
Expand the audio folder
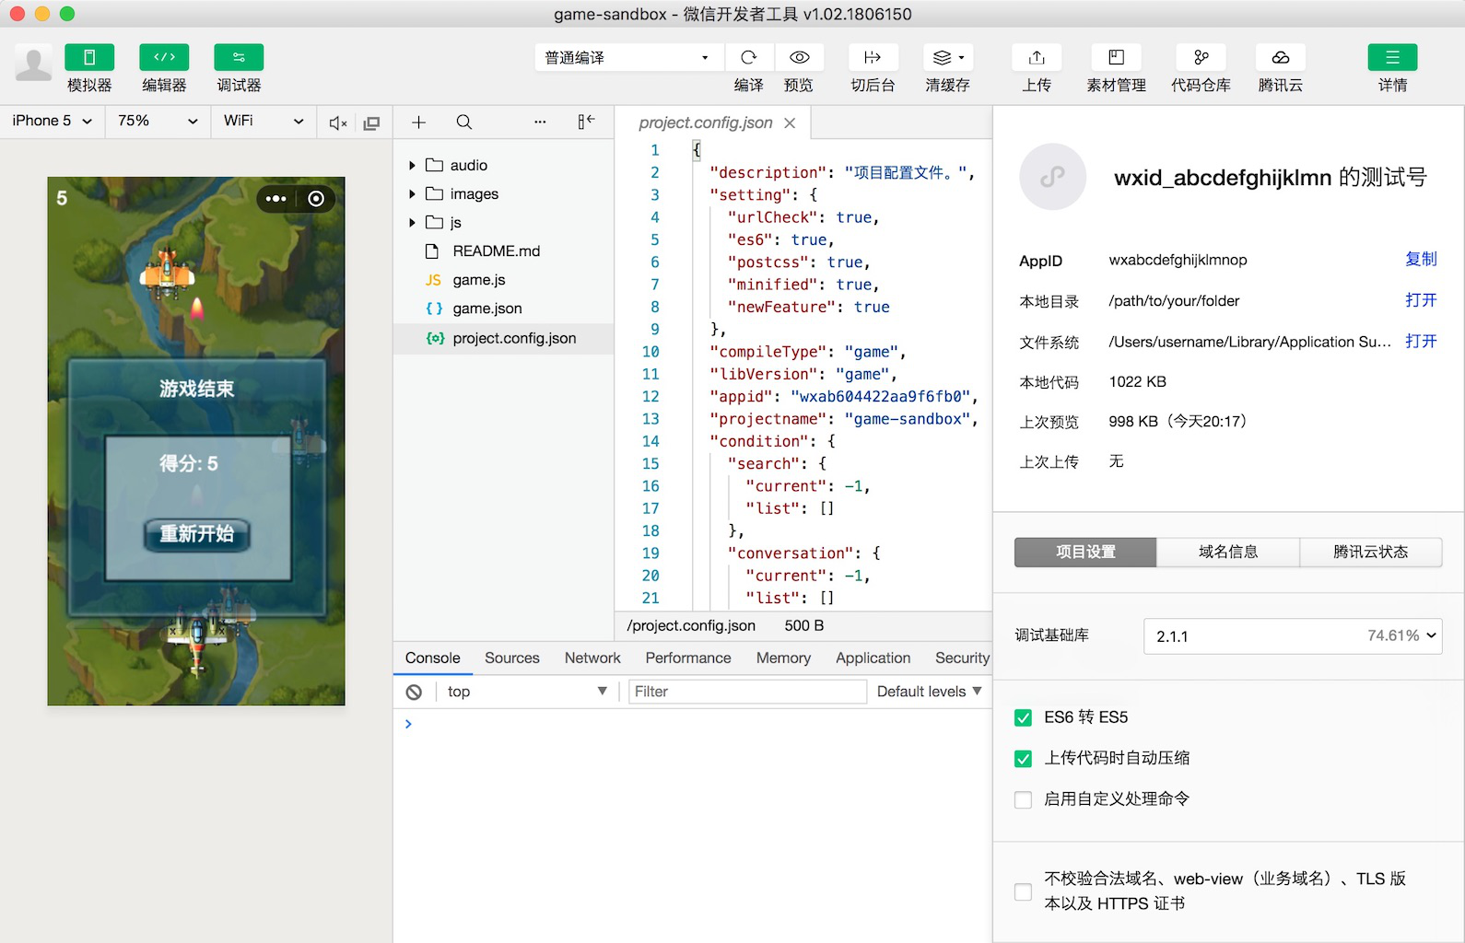pyautogui.click(x=412, y=166)
